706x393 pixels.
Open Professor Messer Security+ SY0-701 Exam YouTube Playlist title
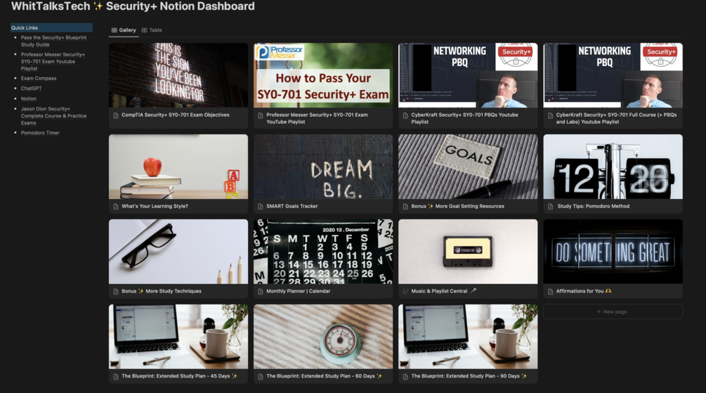tap(317, 118)
